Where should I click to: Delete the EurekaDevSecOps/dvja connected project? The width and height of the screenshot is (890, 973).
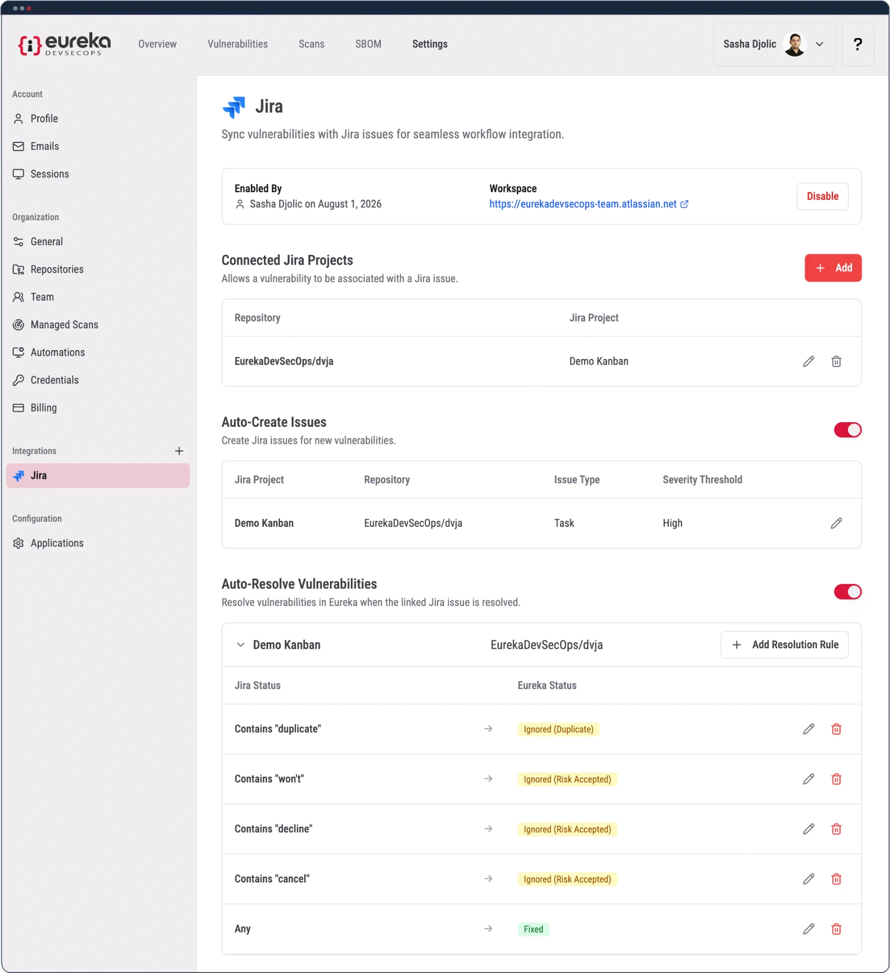click(836, 361)
